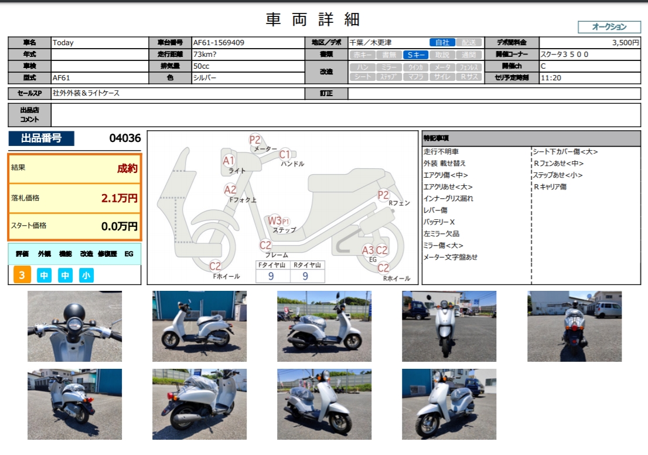This screenshot has height=455, width=648.
Task: Click the note Rキャリア傷
Action: (x=550, y=187)
